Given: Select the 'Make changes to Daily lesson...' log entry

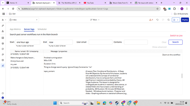Looking at the screenshot, I should 23,58.
